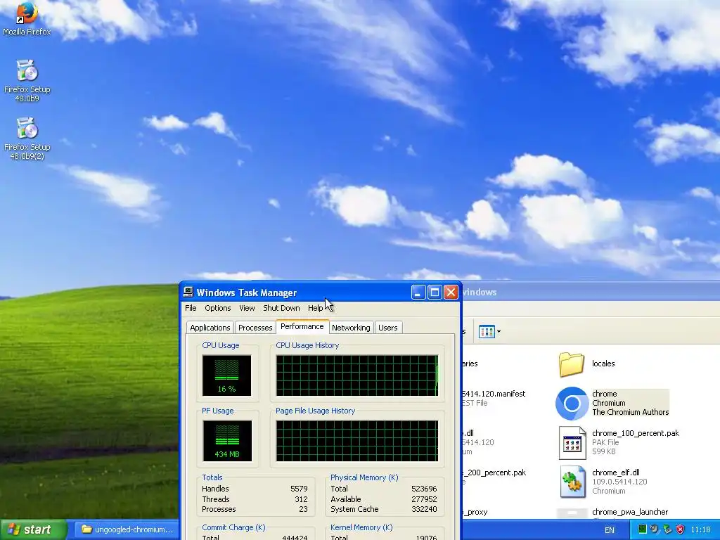Click the PF Usage 434 MB gauge
Image resolution: width=720 pixels, height=540 pixels.
227,441
